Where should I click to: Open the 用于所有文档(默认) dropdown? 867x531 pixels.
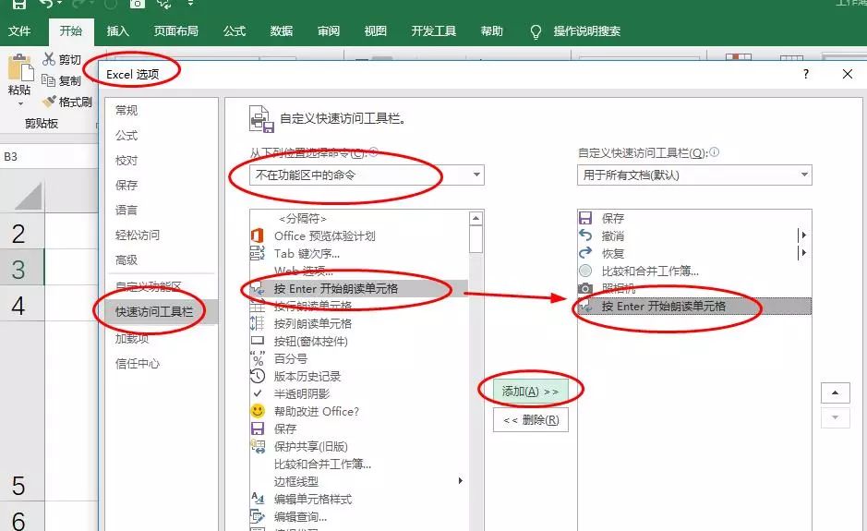click(694, 175)
